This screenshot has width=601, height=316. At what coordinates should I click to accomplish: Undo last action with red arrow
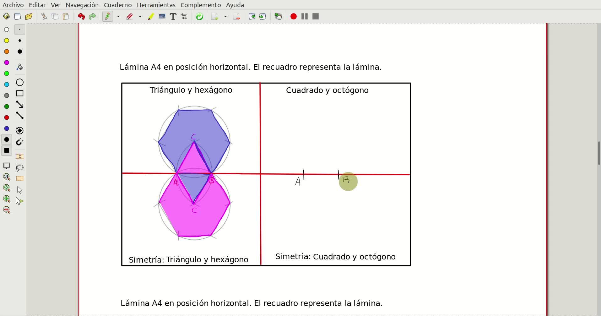(81, 17)
